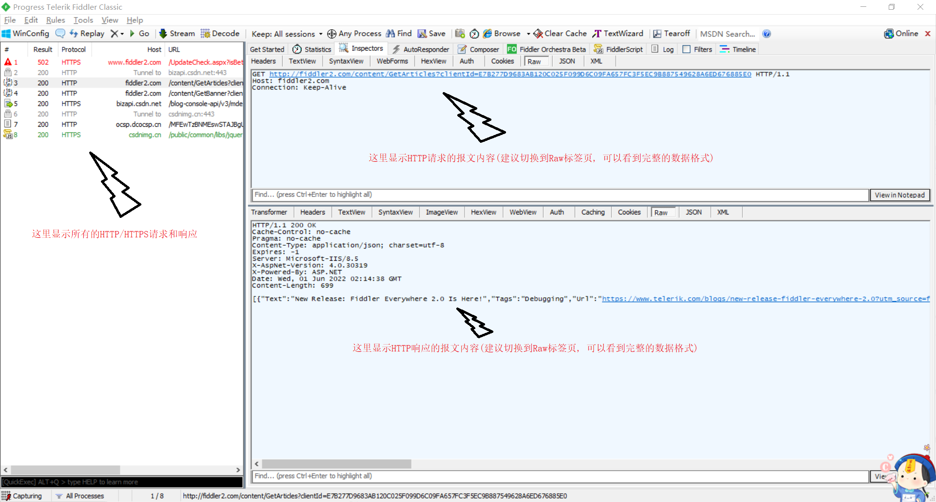Open the Log tab

pyautogui.click(x=663, y=49)
